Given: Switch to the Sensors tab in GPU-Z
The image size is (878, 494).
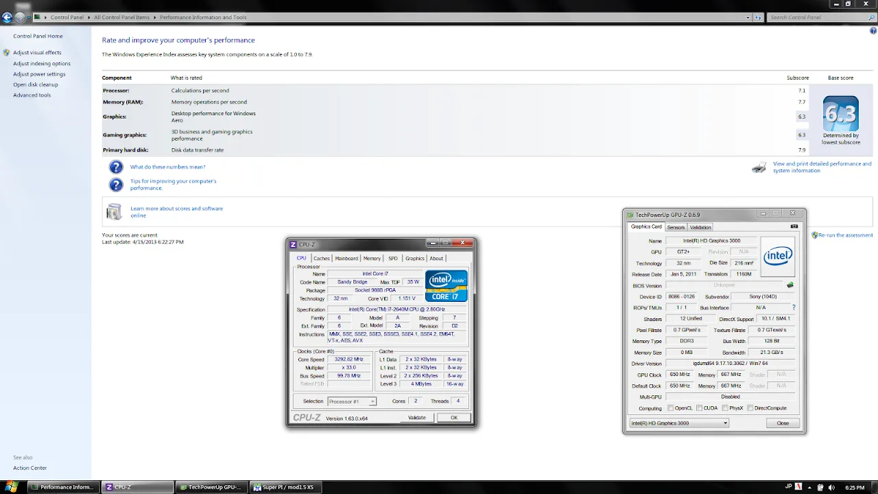Looking at the screenshot, I should pyautogui.click(x=676, y=227).
